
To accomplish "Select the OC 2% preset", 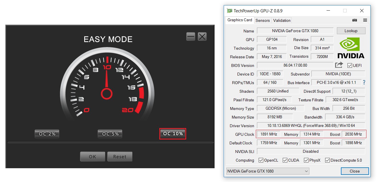I will tap(47, 134).
